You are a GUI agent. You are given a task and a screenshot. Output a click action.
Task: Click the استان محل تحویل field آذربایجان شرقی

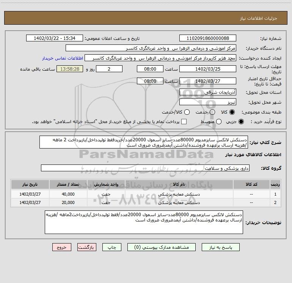click(x=208, y=92)
